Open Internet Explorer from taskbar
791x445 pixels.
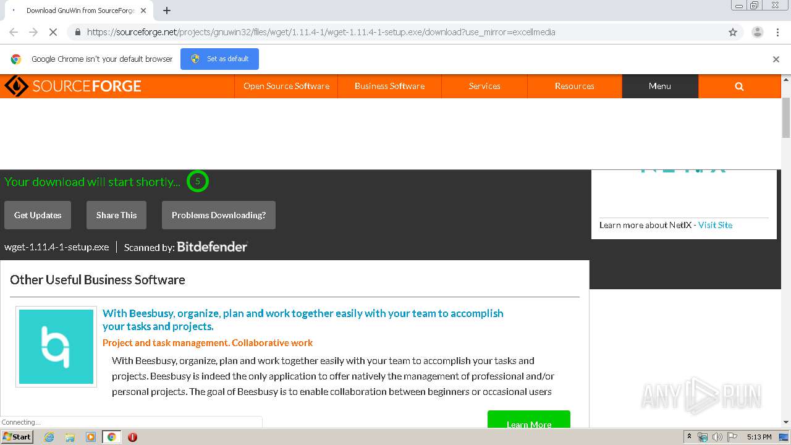coord(49,437)
